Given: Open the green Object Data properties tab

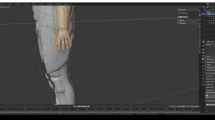Looking at the screenshot, I should coord(203,81).
